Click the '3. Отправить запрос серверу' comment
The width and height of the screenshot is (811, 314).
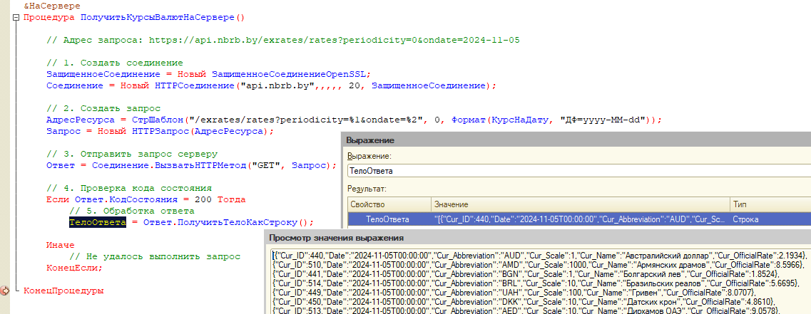(132, 154)
